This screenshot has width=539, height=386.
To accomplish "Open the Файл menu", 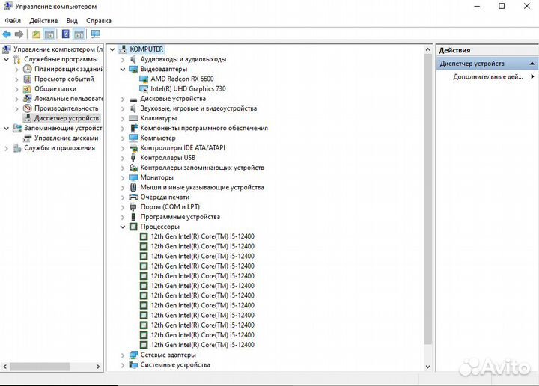I will point(13,21).
